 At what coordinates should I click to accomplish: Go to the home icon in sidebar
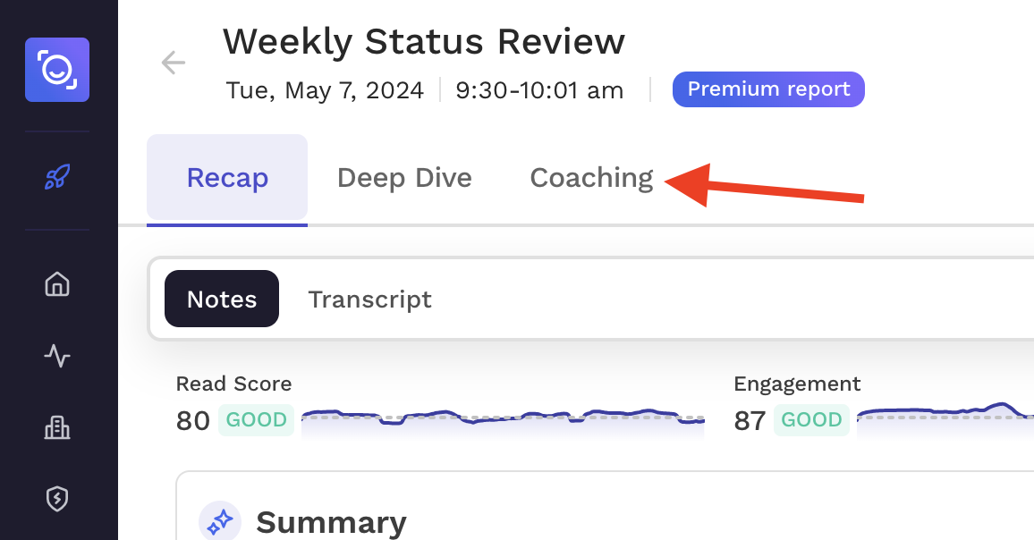pos(57,284)
